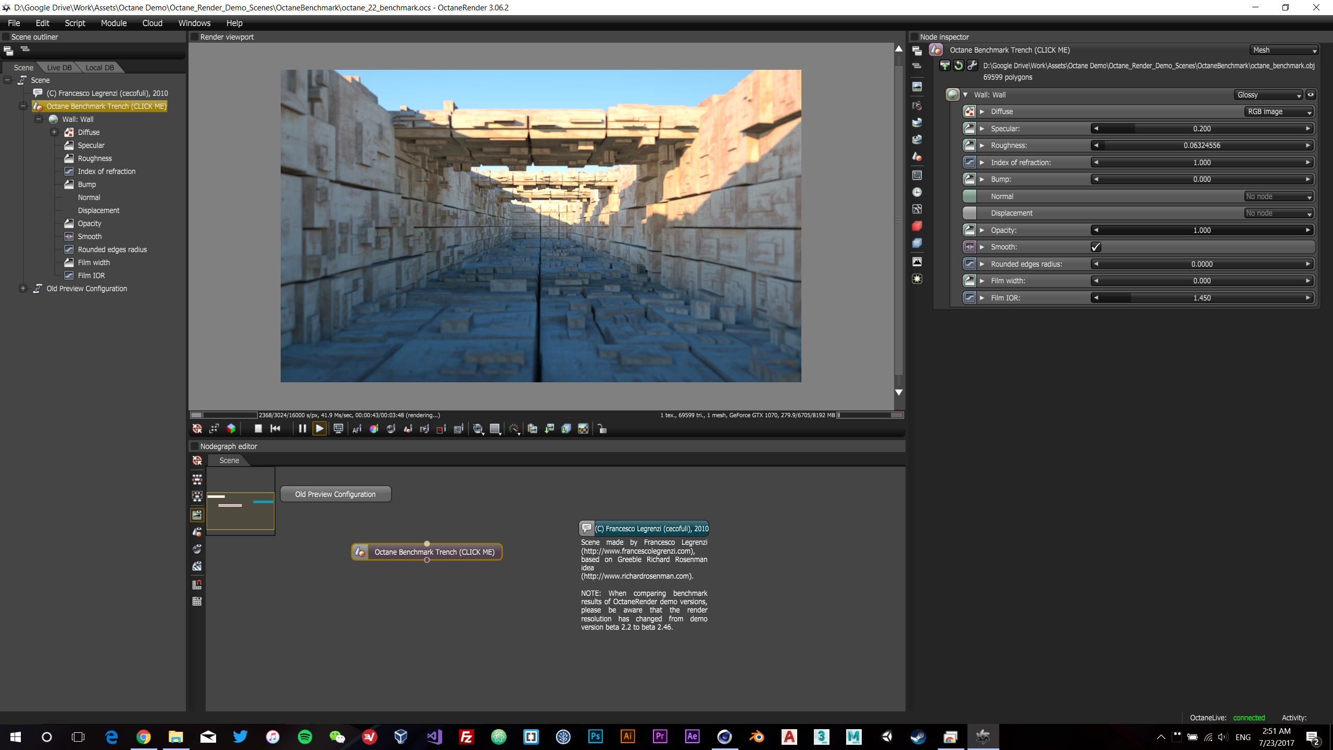Viewport: 1333px width, 750px height.
Task: Click the viewport lock icon
Action: [602, 429]
